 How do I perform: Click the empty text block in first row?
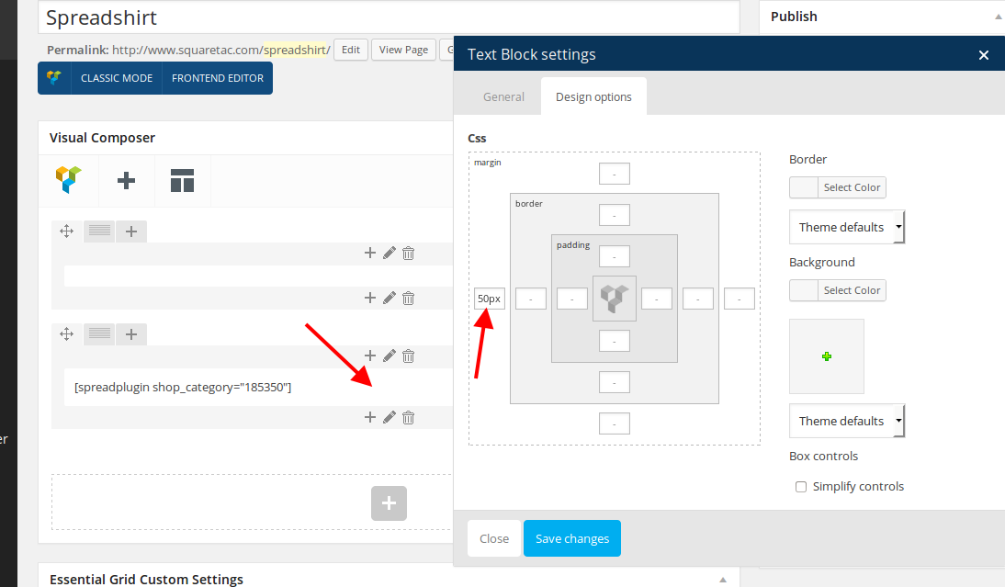coord(257,277)
